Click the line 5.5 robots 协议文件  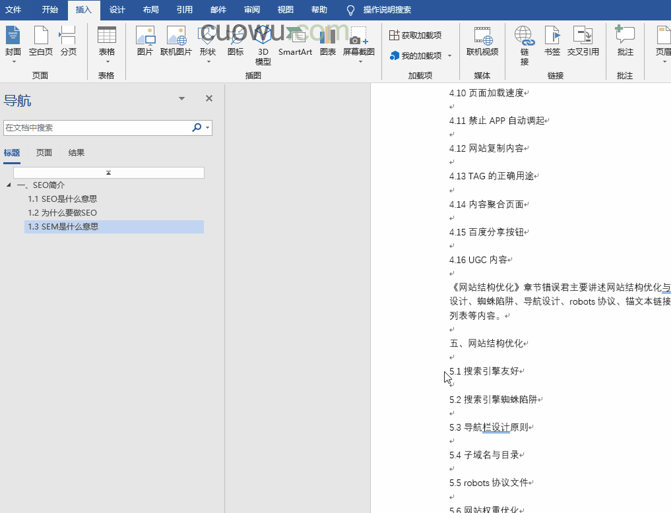489,483
